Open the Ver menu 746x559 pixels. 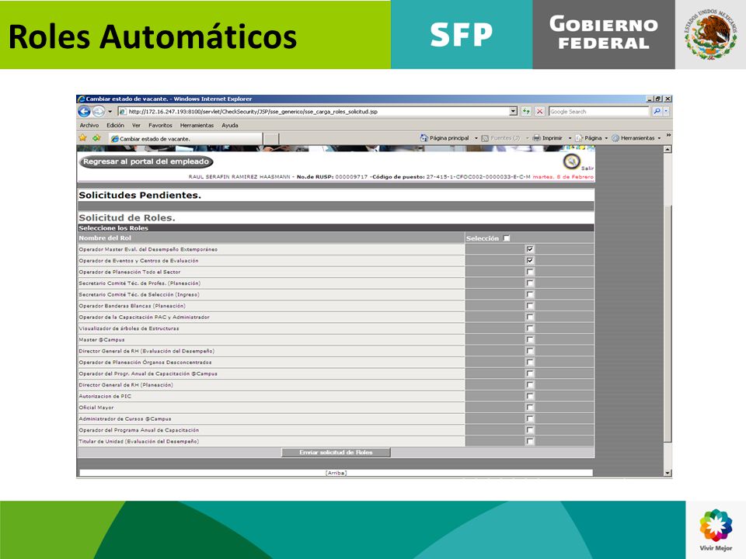136,126
